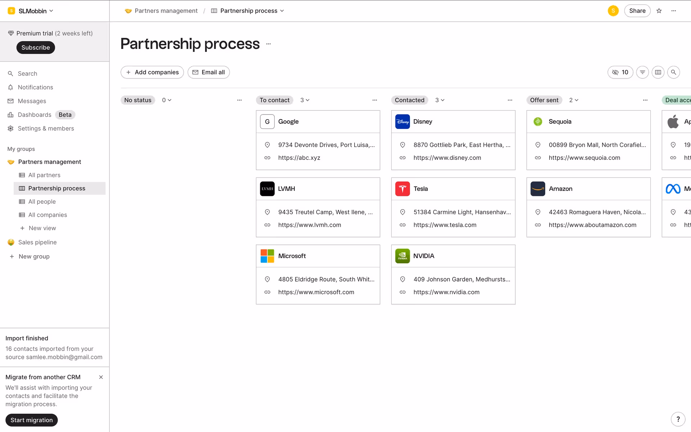The height and width of the screenshot is (432, 691).
Task: Toggle the 10 hidden fields button
Action: coord(620,72)
